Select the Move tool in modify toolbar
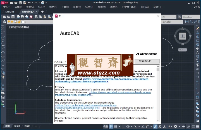Viewport: 201px width, 130px height. tap(197, 49)
